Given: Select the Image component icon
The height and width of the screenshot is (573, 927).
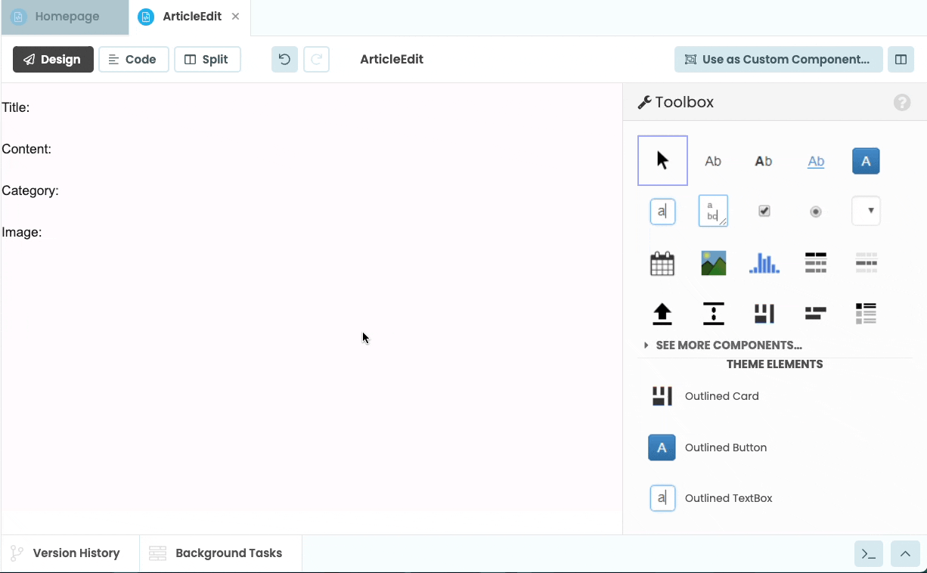Looking at the screenshot, I should point(713,263).
